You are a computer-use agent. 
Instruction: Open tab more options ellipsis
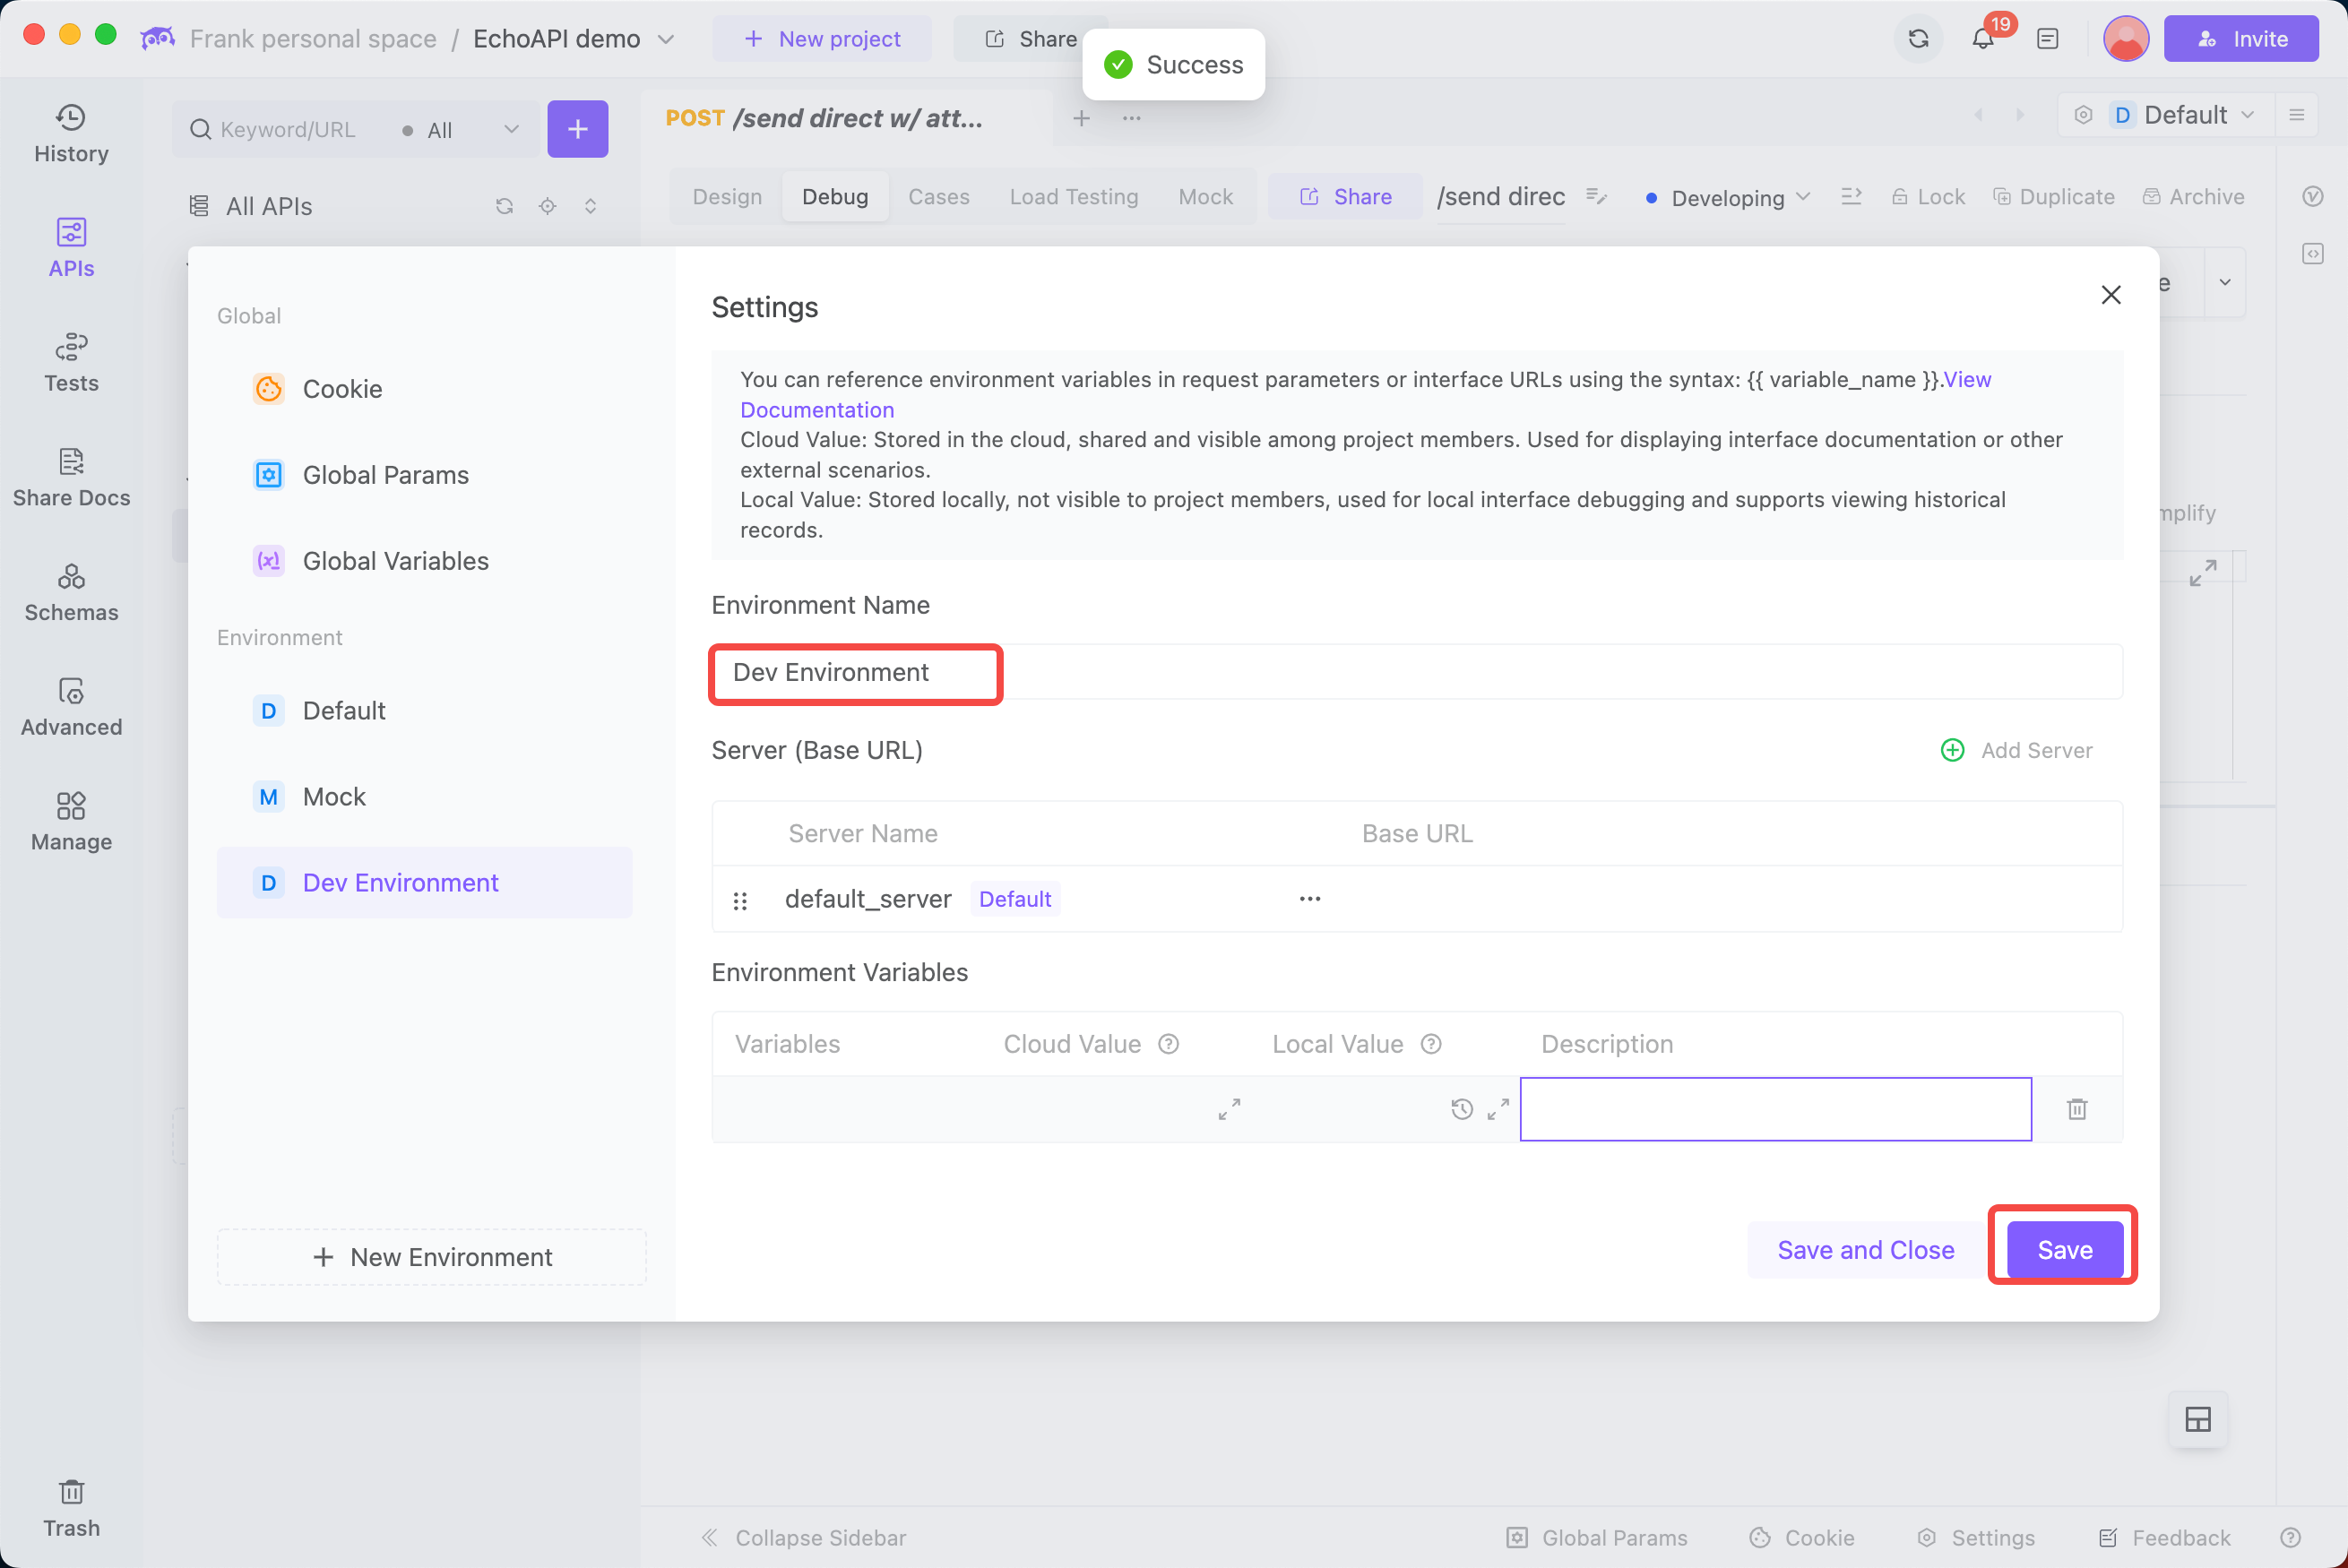pos(1131,118)
